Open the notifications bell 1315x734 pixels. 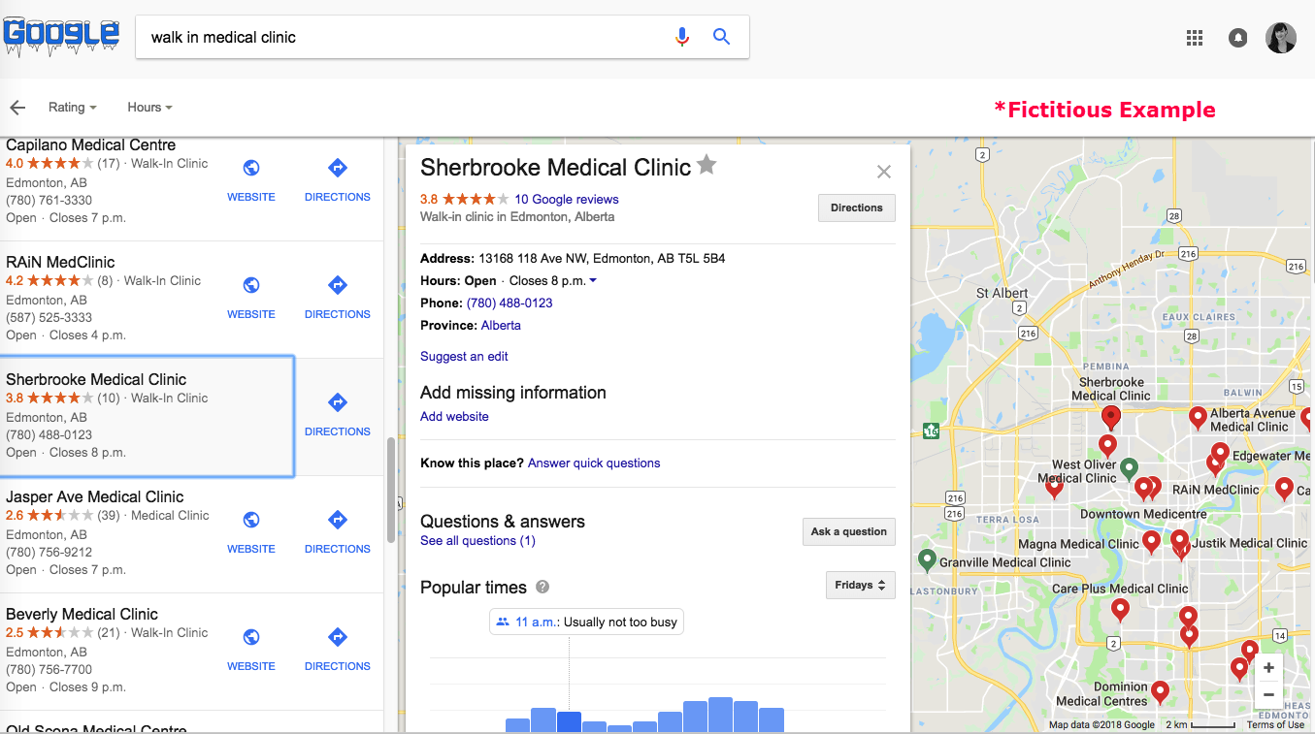coord(1237,38)
